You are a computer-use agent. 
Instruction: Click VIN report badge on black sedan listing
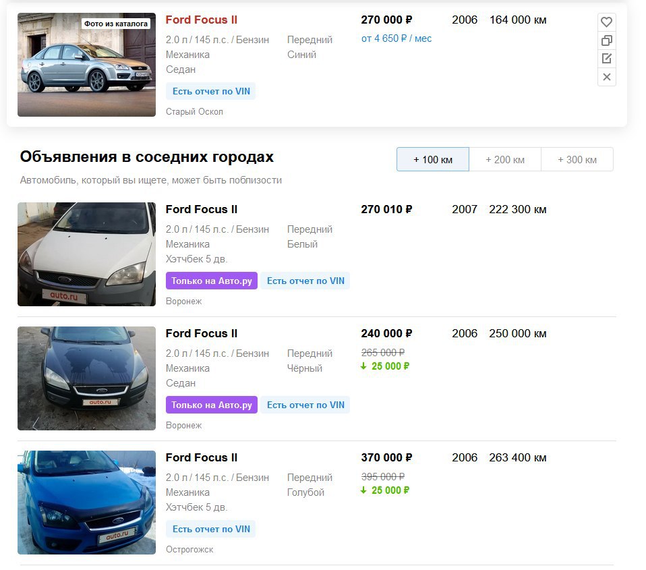tap(305, 405)
